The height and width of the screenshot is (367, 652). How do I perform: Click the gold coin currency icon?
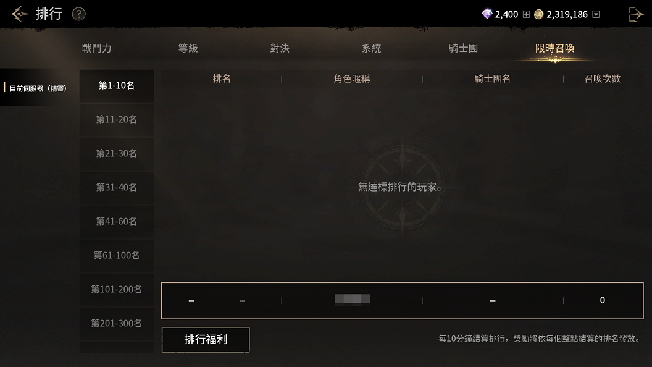[539, 15]
